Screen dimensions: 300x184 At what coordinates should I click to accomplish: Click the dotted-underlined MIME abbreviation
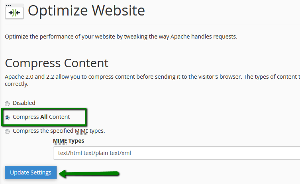(x=81, y=131)
